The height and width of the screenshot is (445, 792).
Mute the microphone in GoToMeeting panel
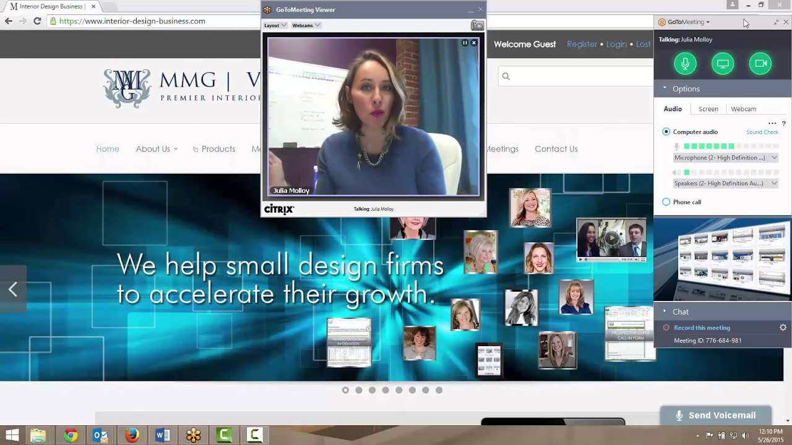(685, 63)
